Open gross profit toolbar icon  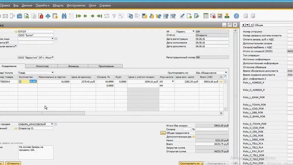tap(145, 16)
